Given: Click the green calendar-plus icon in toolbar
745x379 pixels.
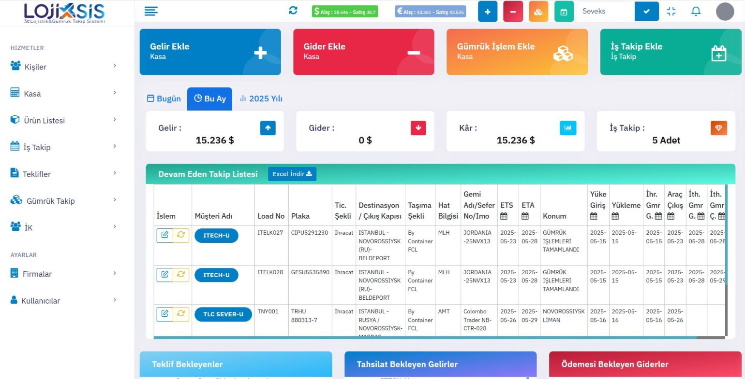Looking at the screenshot, I should pyautogui.click(x=564, y=12).
